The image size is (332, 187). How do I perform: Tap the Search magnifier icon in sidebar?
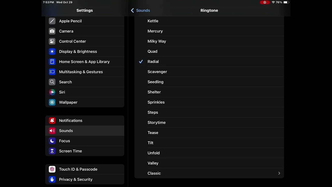point(52,82)
